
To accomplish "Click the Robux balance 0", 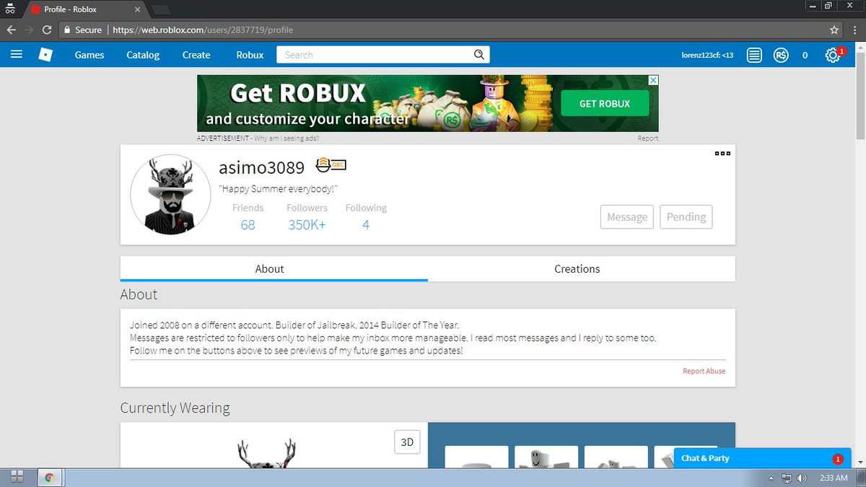I will (805, 55).
